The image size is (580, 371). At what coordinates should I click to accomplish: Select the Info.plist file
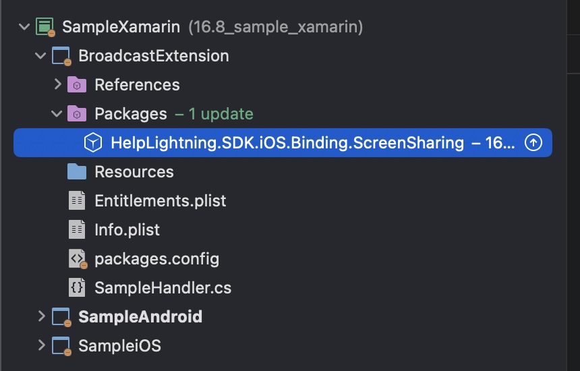pyautogui.click(x=127, y=230)
